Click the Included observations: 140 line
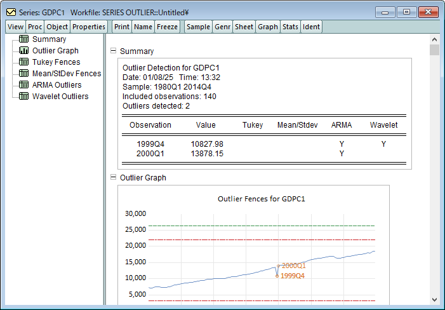 click(x=169, y=97)
